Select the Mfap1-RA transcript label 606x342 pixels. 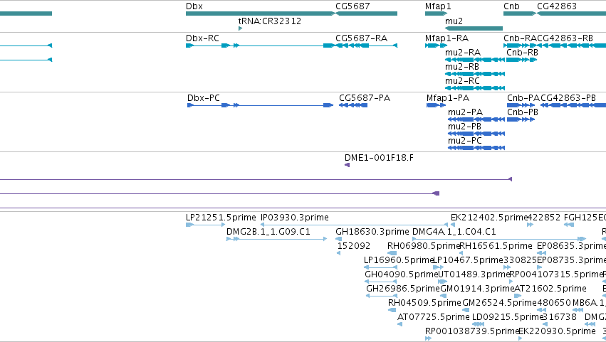446,38
